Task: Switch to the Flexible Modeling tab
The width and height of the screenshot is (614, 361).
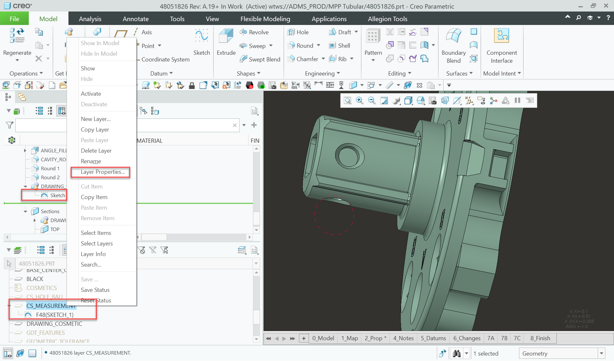Action: pyautogui.click(x=265, y=19)
